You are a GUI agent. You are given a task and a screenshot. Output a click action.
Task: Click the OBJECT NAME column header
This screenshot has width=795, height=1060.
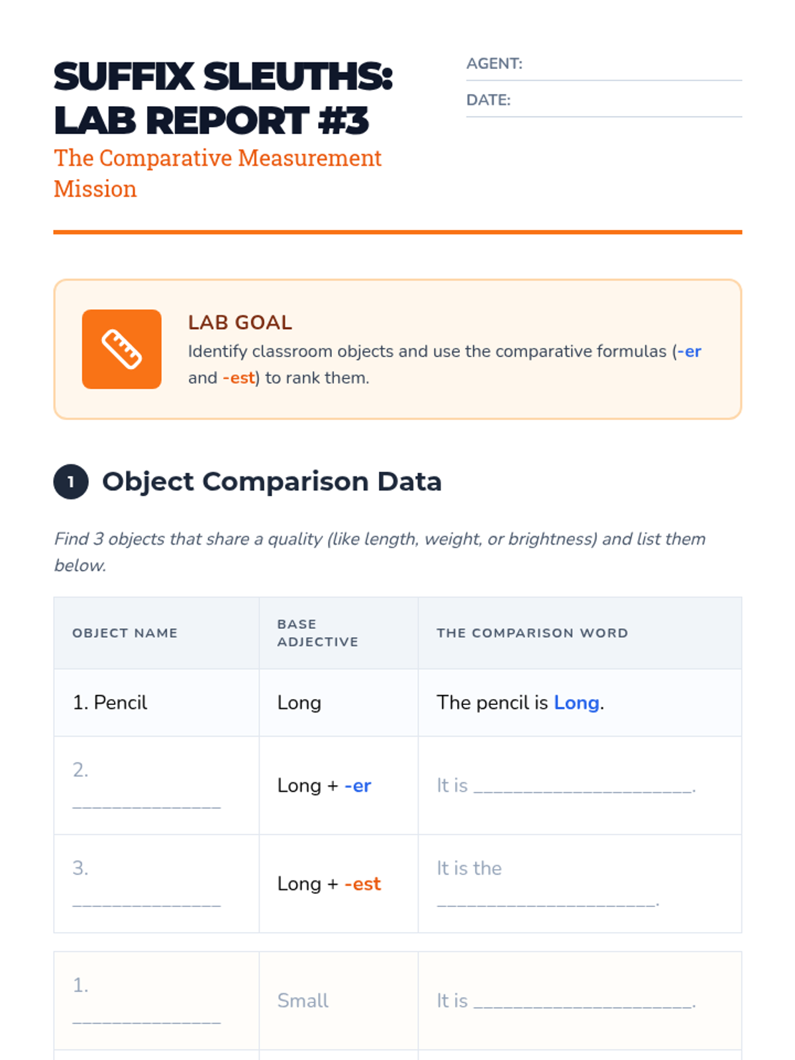pos(125,633)
